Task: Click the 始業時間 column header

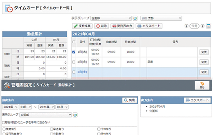Action: [x=111, y=42]
